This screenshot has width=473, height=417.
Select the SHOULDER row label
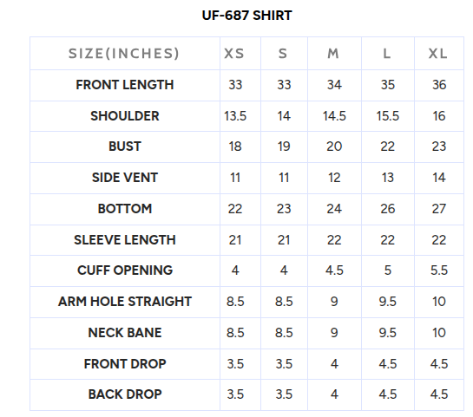[125, 116]
